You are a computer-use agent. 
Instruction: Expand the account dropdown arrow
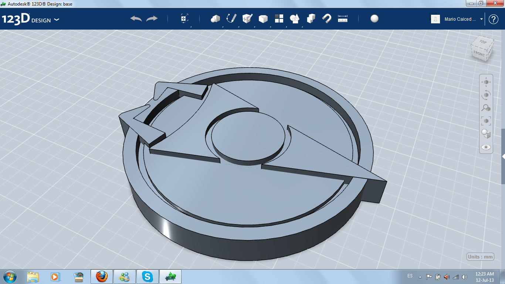[482, 19]
